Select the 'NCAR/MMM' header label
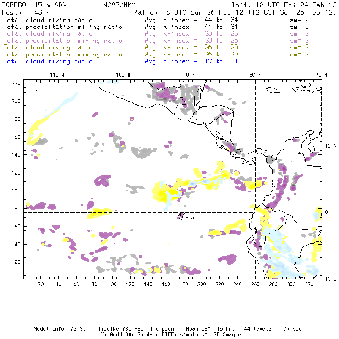 [x=119, y=5]
